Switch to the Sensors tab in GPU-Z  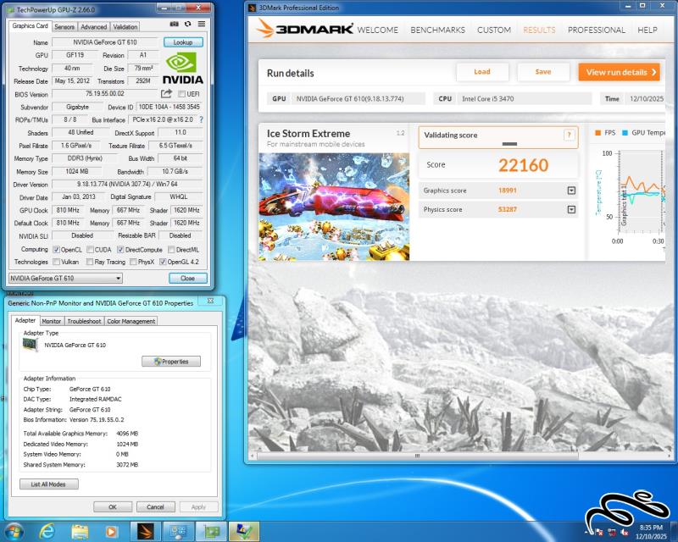(x=64, y=27)
